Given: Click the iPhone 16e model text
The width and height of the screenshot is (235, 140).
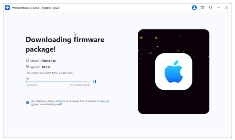Looking at the screenshot, I should 48,61.
